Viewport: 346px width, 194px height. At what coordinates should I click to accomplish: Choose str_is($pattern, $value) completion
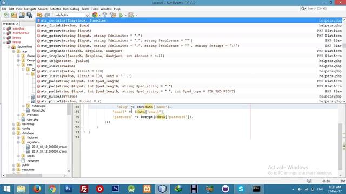(189, 61)
